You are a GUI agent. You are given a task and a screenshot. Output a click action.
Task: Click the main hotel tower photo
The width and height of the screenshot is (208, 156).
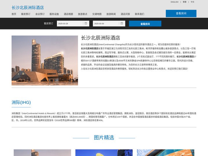[x=45, y=60]
